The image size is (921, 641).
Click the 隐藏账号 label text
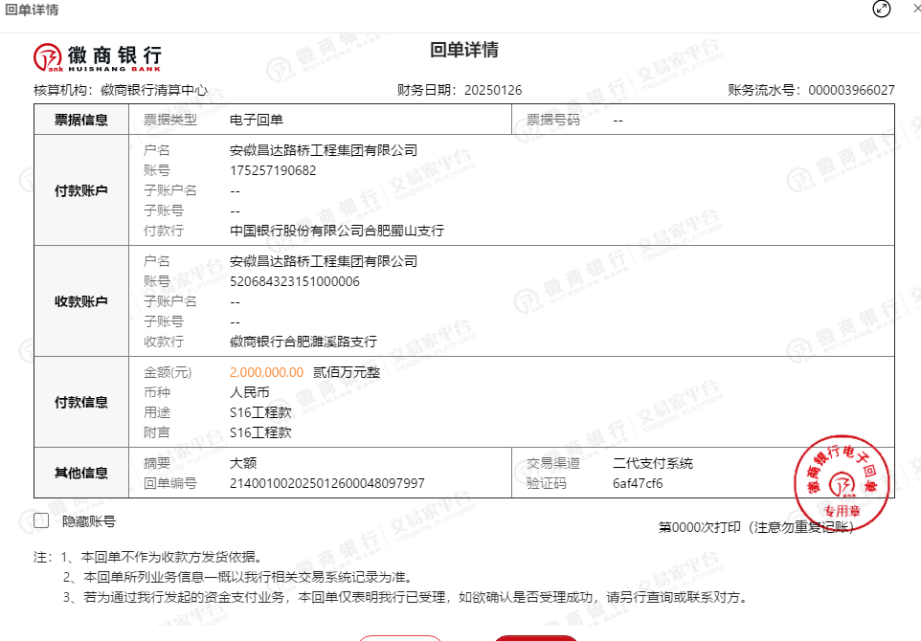click(88, 521)
